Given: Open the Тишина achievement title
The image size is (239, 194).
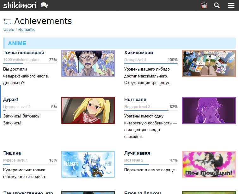Looking at the screenshot, I should coord(12,153).
